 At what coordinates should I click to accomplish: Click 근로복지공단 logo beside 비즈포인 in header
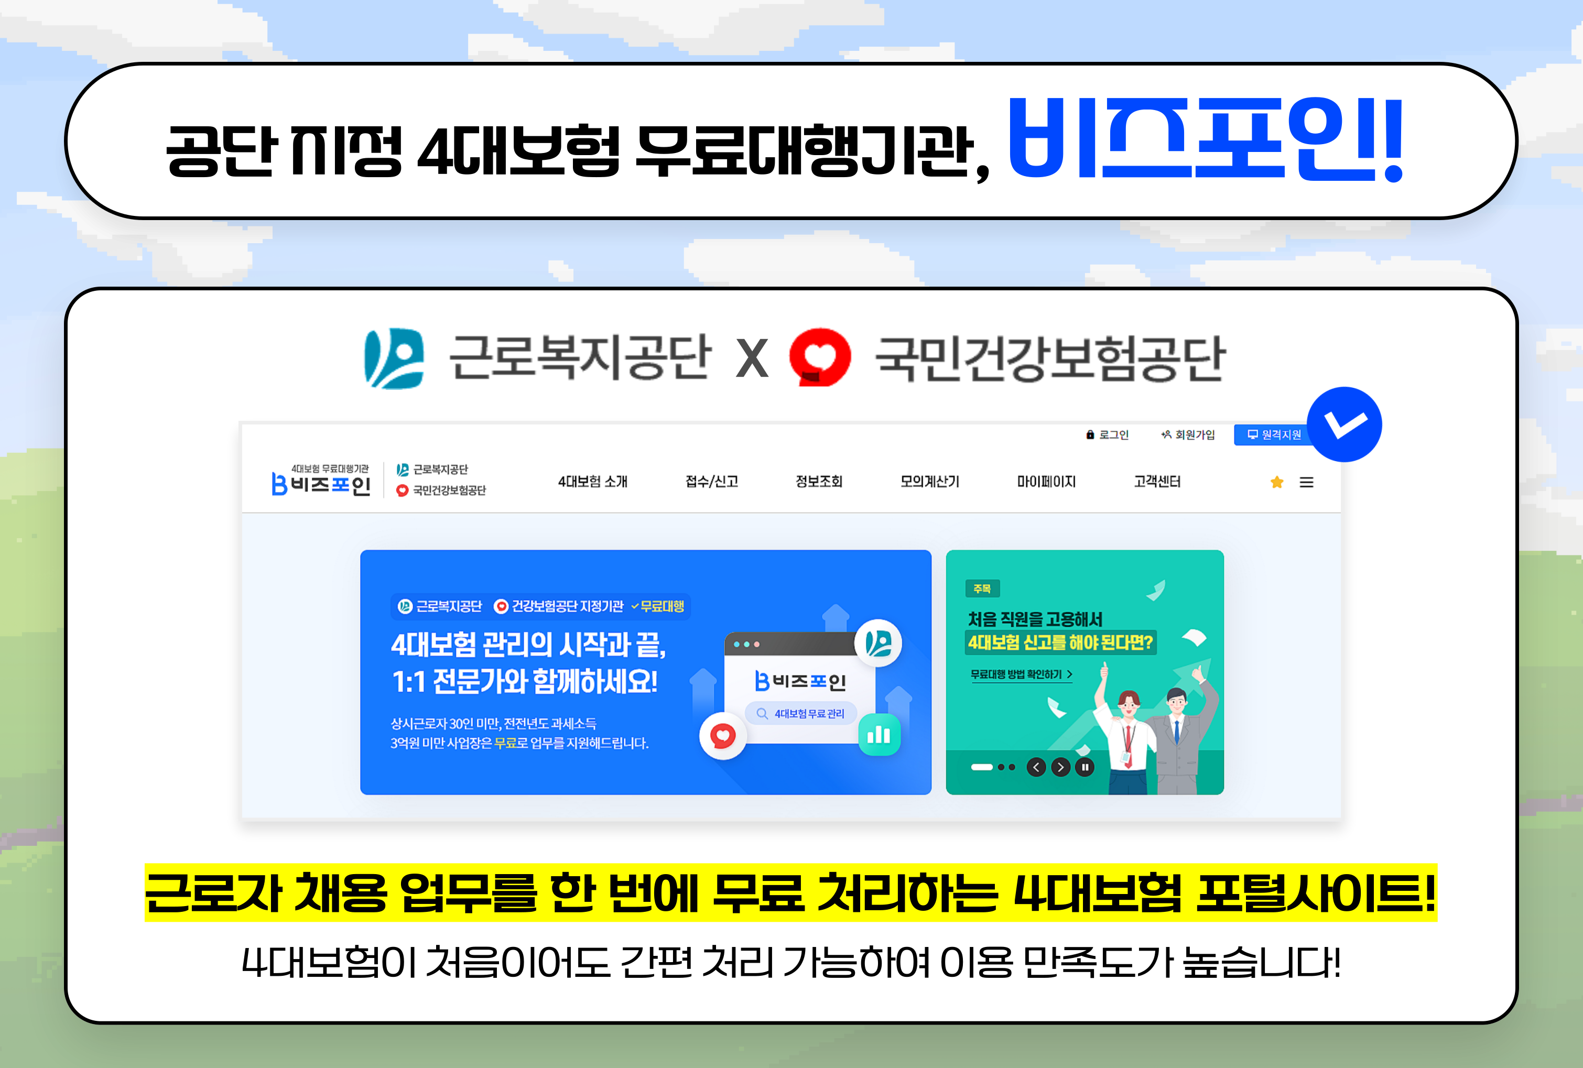pyautogui.click(x=432, y=470)
